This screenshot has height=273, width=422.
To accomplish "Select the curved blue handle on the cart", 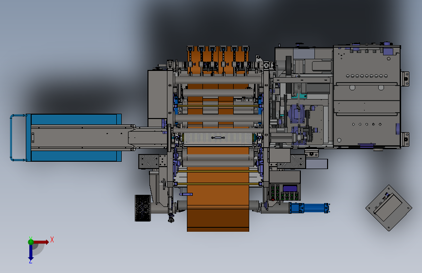I will click(x=18, y=137).
